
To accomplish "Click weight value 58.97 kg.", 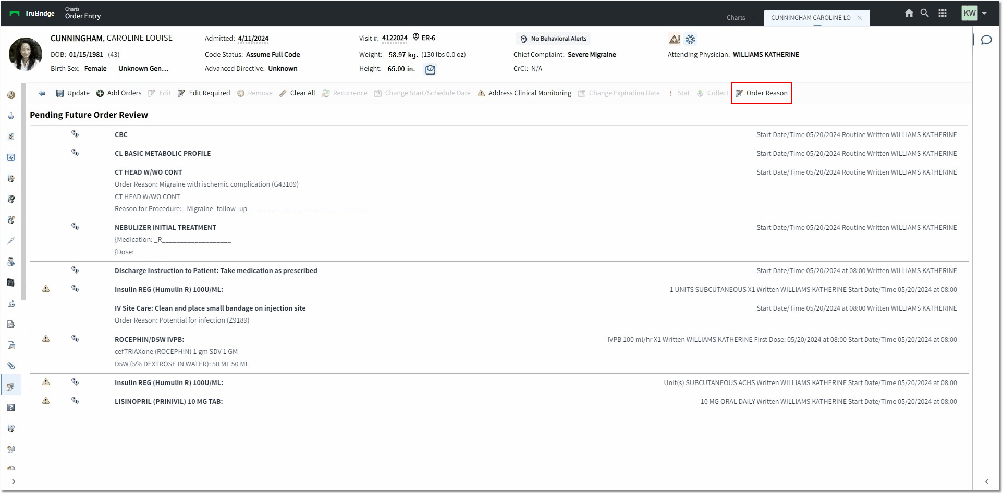I will click(403, 55).
